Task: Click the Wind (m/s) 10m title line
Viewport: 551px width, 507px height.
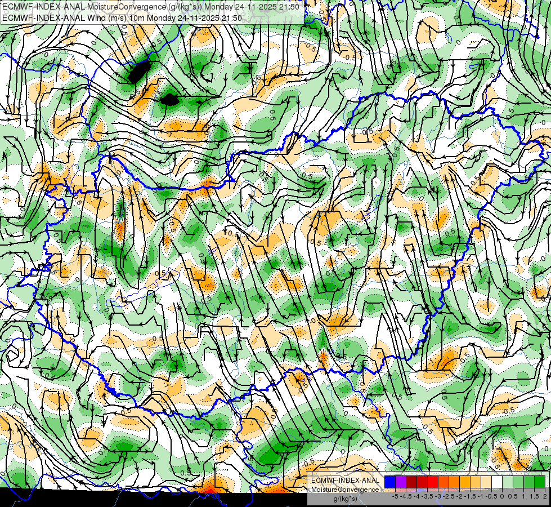Action: point(122,17)
